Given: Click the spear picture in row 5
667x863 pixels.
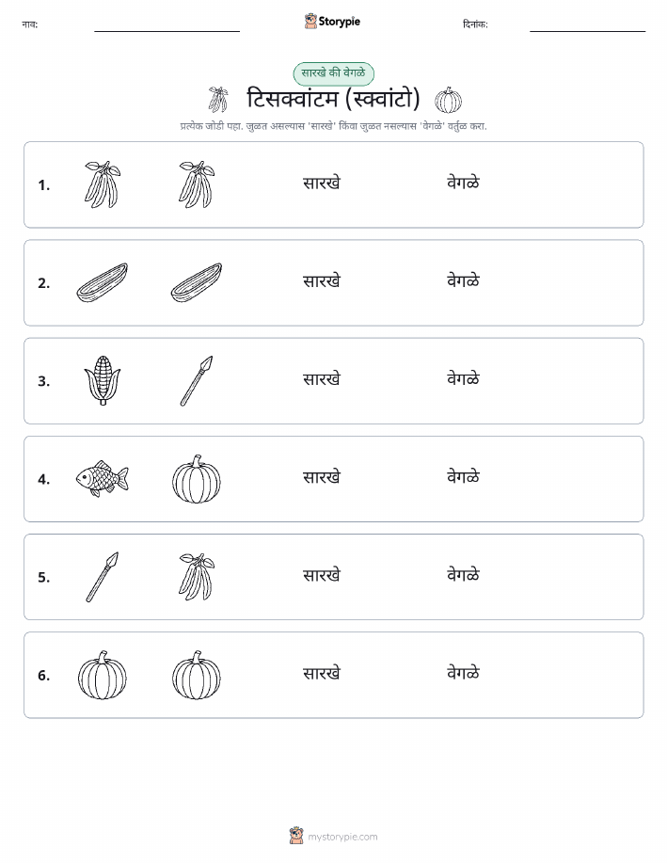Looking at the screenshot, I should (103, 577).
